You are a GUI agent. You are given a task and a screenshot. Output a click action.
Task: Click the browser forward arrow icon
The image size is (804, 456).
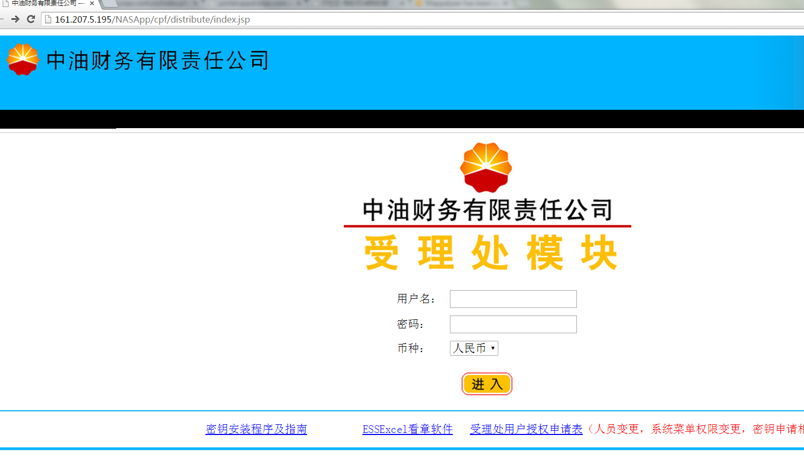[15, 19]
